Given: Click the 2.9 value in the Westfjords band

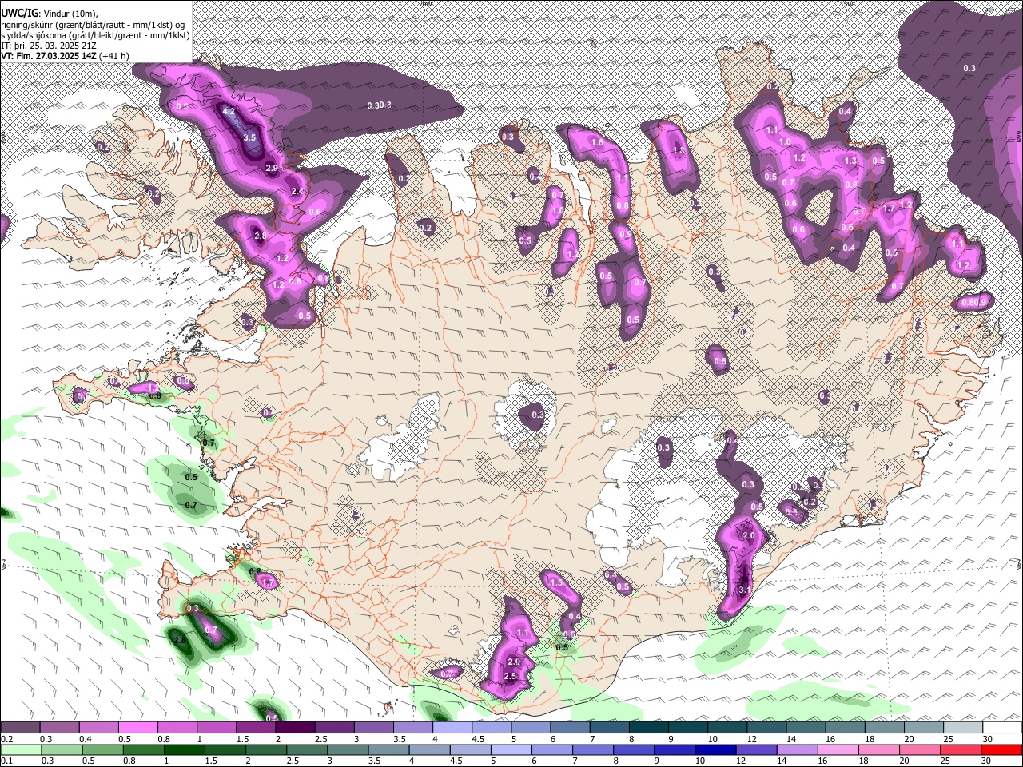Looking at the screenshot, I should [272, 168].
